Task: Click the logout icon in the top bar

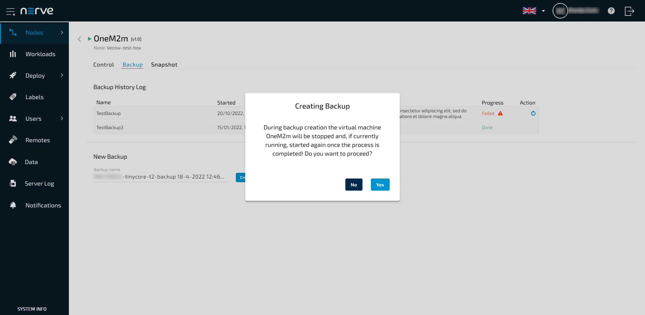Action: 629,11
